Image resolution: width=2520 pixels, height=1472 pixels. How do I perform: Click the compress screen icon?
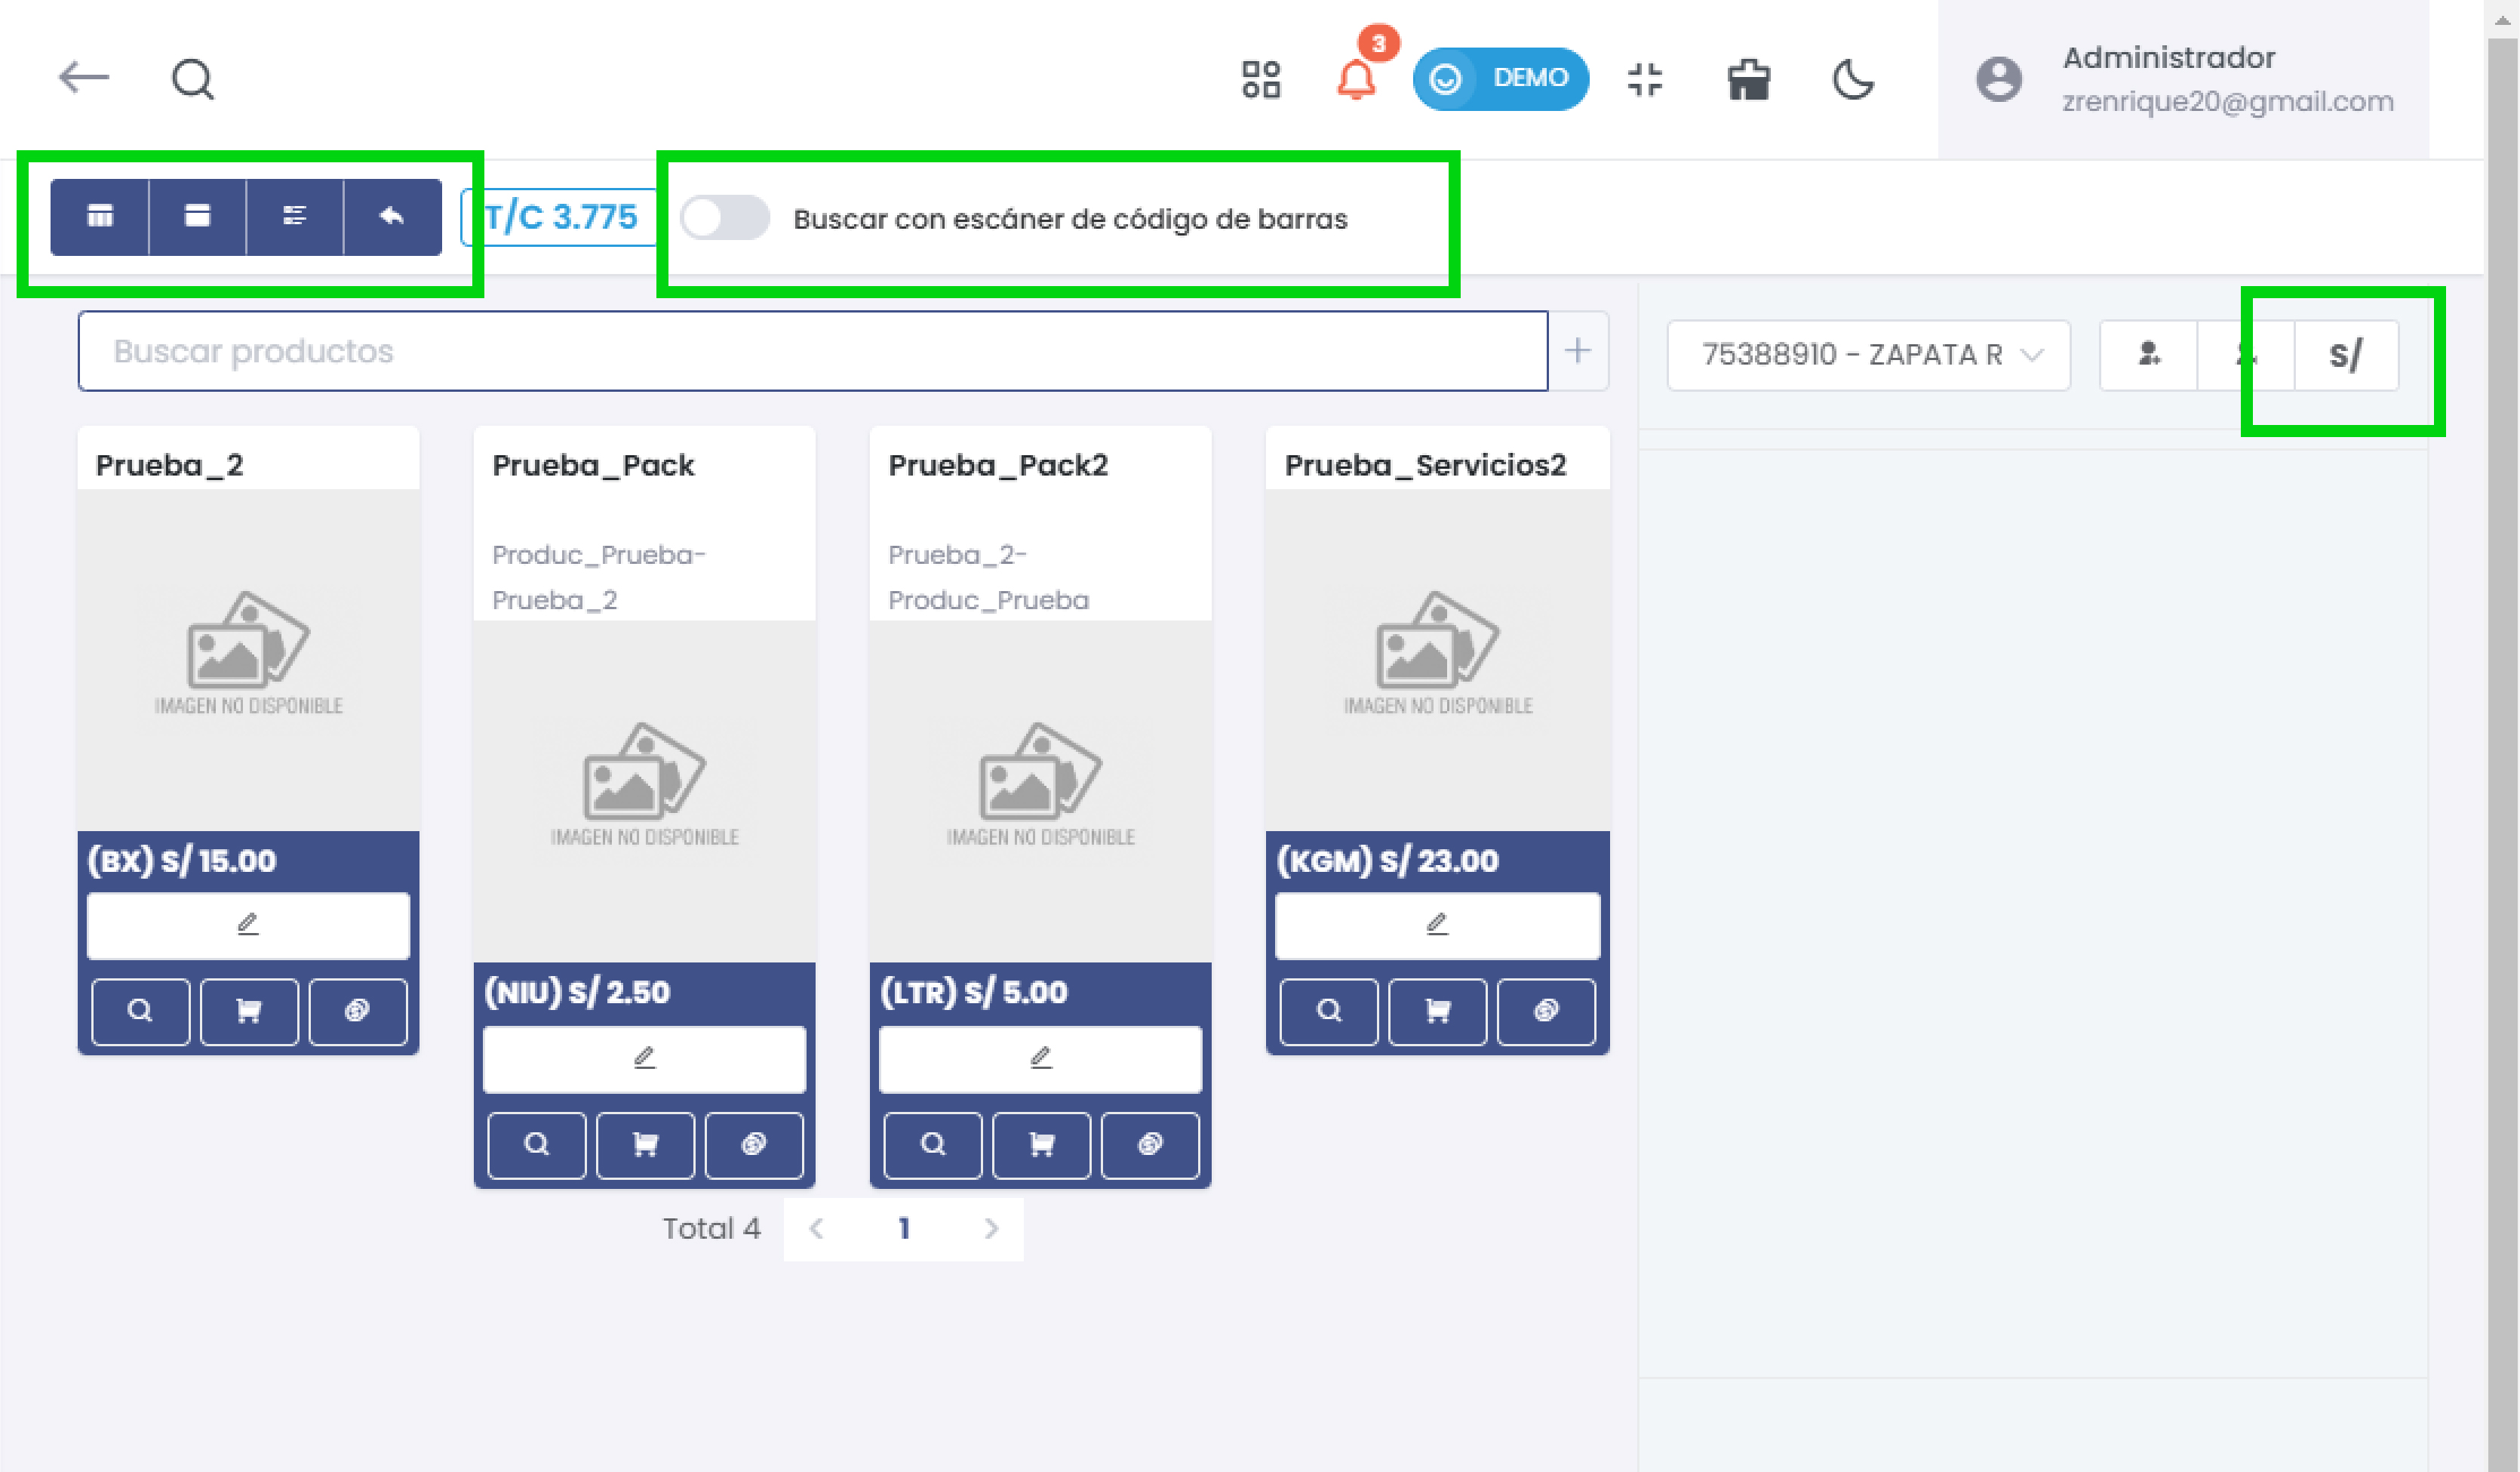(1645, 80)
